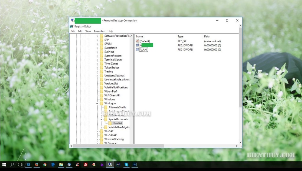Click the SpecialAccounts folder icon
The image size is (302, 171).
point(106,119)
